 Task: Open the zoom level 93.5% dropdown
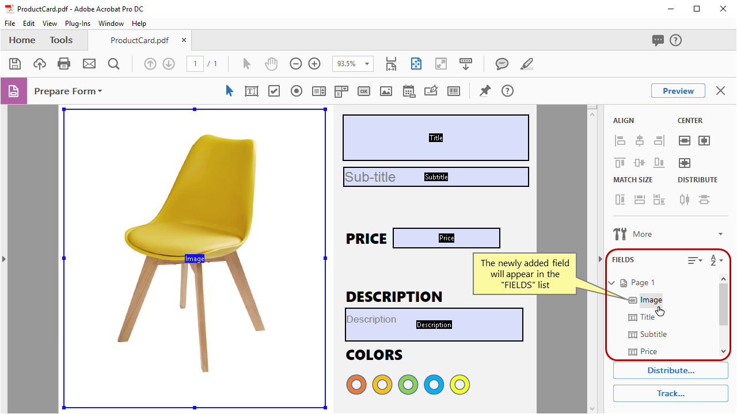click(x=367, y=64)
